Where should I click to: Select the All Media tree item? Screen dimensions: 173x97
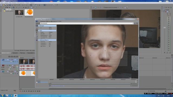(8, 10)
